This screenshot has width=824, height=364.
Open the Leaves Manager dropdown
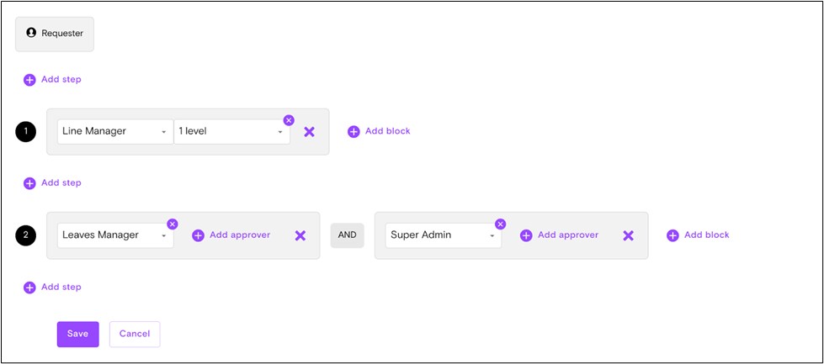point(115,235)
